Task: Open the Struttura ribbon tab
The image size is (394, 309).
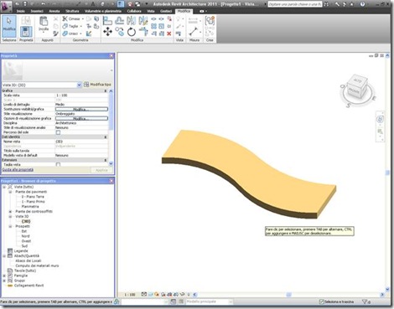Action: coord(72,11)
